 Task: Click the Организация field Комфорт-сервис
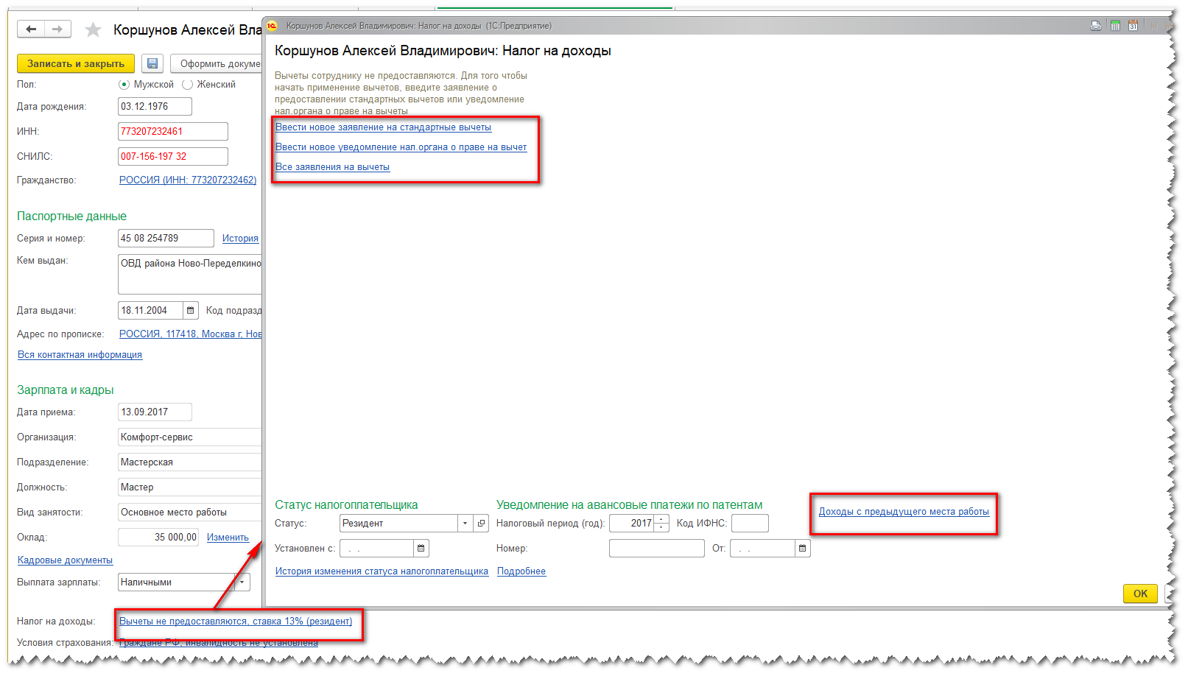pos(189,437)
